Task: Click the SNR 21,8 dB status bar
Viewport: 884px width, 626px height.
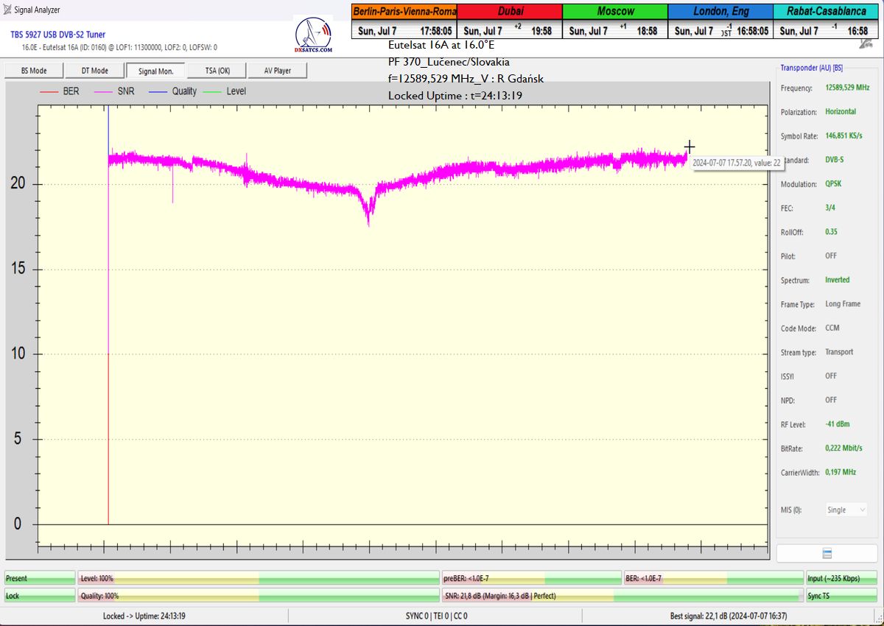Action: coord(622,596)
